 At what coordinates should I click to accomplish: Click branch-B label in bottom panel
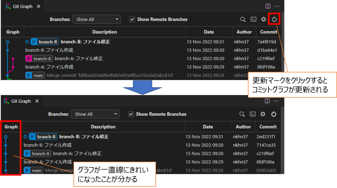(x=43, y=137)
